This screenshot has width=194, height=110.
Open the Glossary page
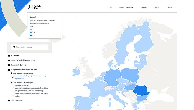[x=170, y=7]
